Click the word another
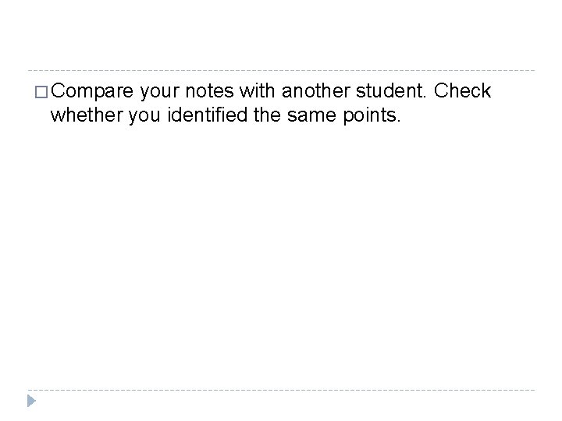562x421 pixels. [316, 91]
